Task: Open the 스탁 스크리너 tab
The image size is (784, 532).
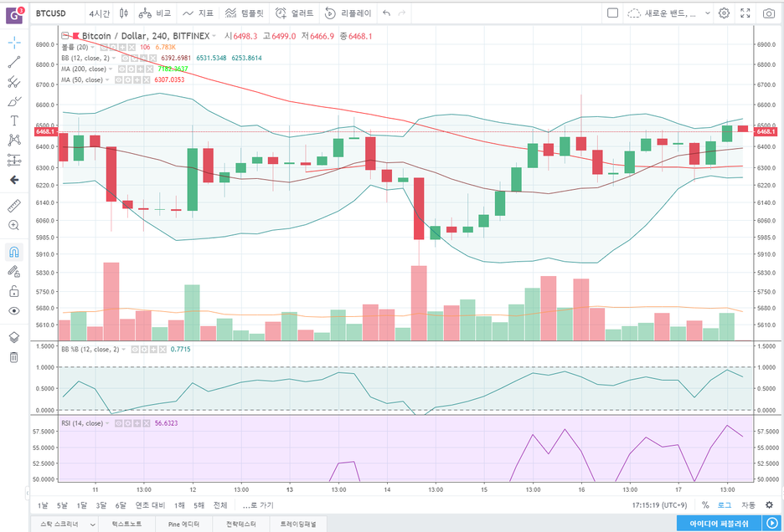Action: (x=64, y=524)
